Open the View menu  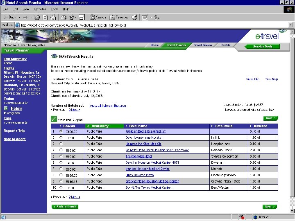25,9
